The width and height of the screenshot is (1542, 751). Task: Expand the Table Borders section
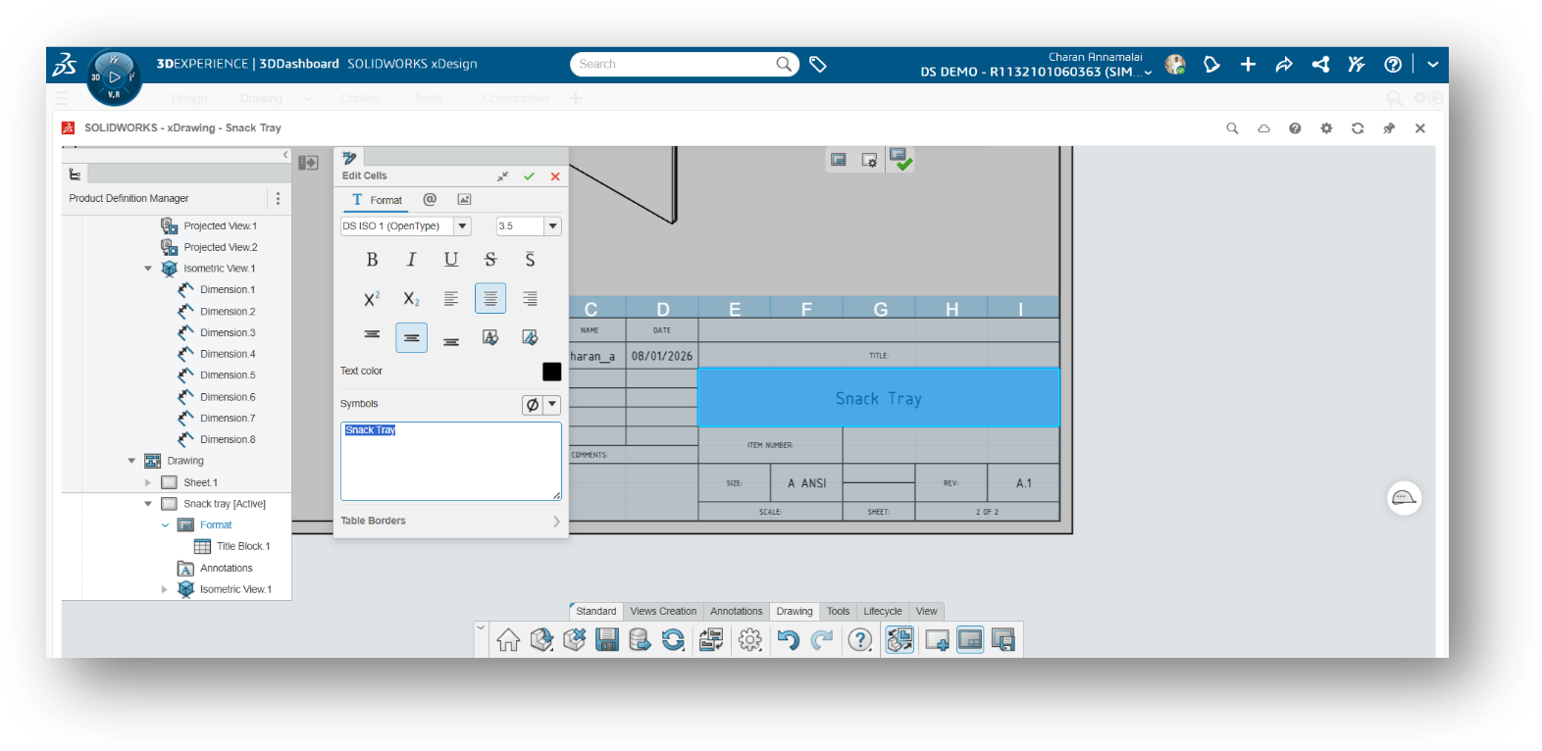[450, 521]
